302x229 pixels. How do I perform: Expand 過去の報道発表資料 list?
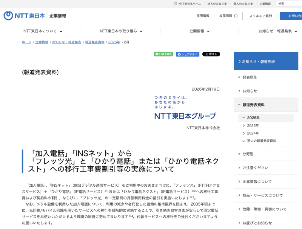pyautogui.click(x=262, y=141)
